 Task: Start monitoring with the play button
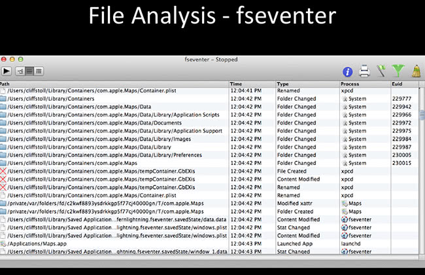tap(7, 71)
